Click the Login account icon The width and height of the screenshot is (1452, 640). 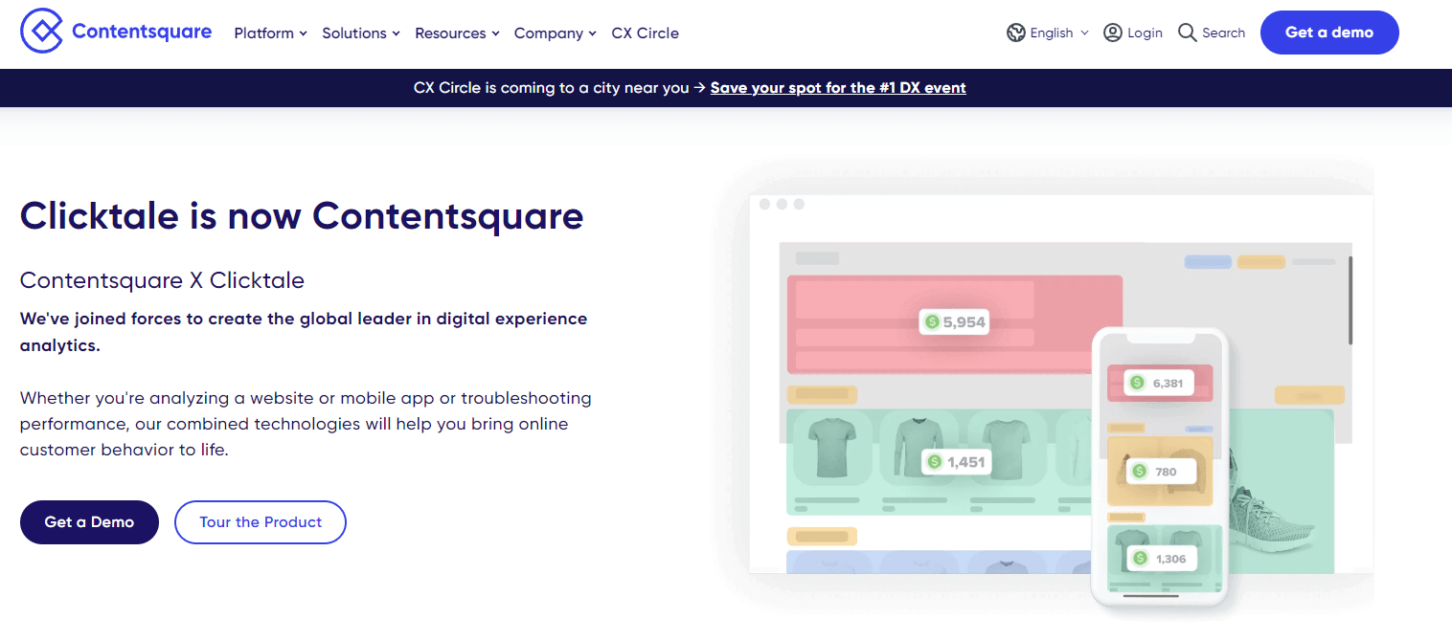click(x=1112, y=32)
